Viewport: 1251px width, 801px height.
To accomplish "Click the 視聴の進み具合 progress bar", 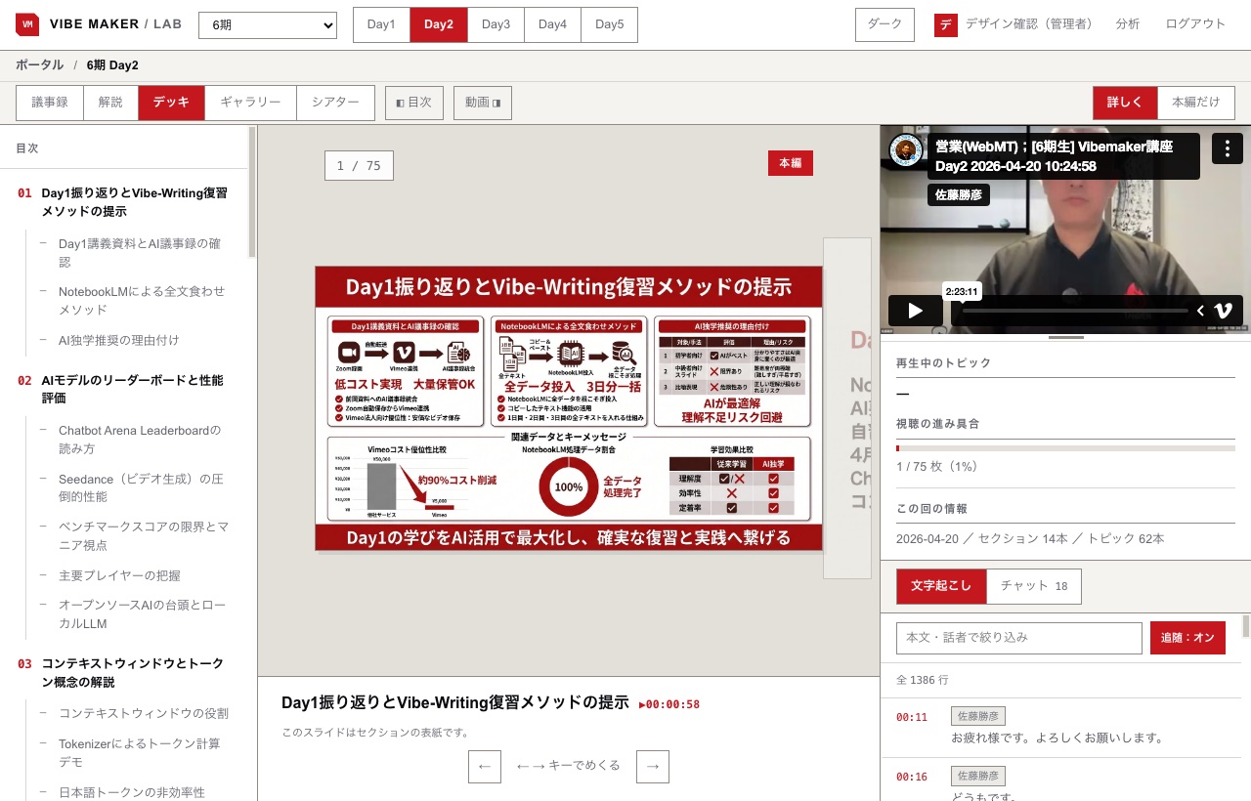I will (x=1065, y=448).
